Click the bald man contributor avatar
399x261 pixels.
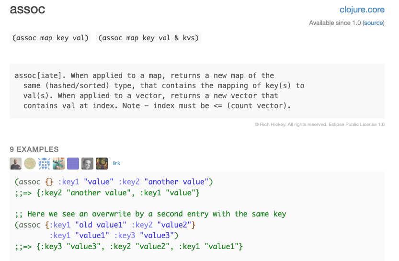point(16,163)
